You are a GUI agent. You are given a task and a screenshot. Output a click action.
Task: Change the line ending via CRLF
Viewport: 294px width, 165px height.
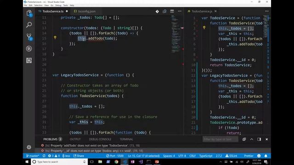pos(192,156)
